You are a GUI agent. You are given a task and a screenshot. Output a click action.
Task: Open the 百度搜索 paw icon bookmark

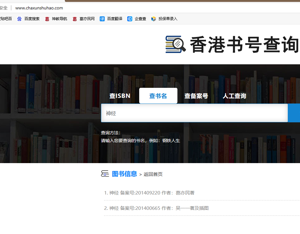tap(19, 19)
